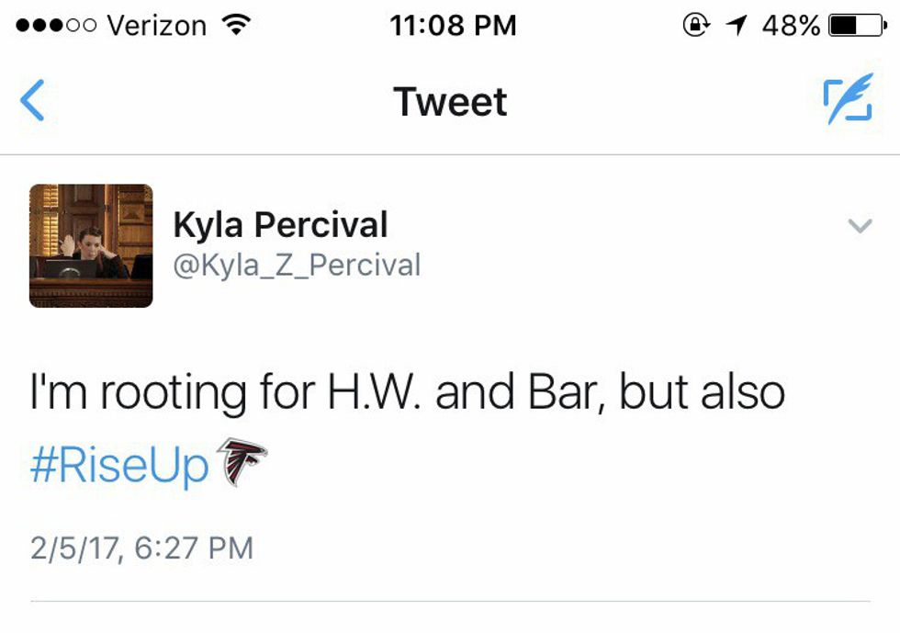Click the 2/5/17, 6:27 PM timestamp
The height and width of the screenshot is (633, 900).
tap(141, 548)
